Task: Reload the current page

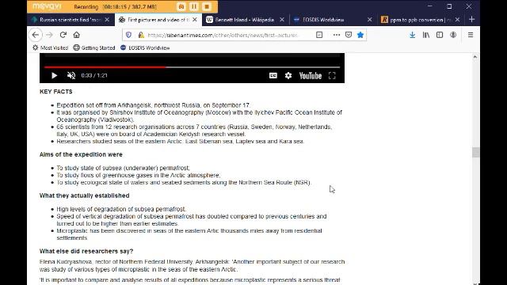Action: click(63, 35)
